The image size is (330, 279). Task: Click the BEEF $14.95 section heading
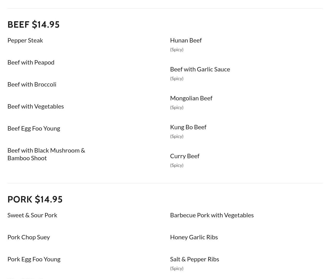point(34,25)
